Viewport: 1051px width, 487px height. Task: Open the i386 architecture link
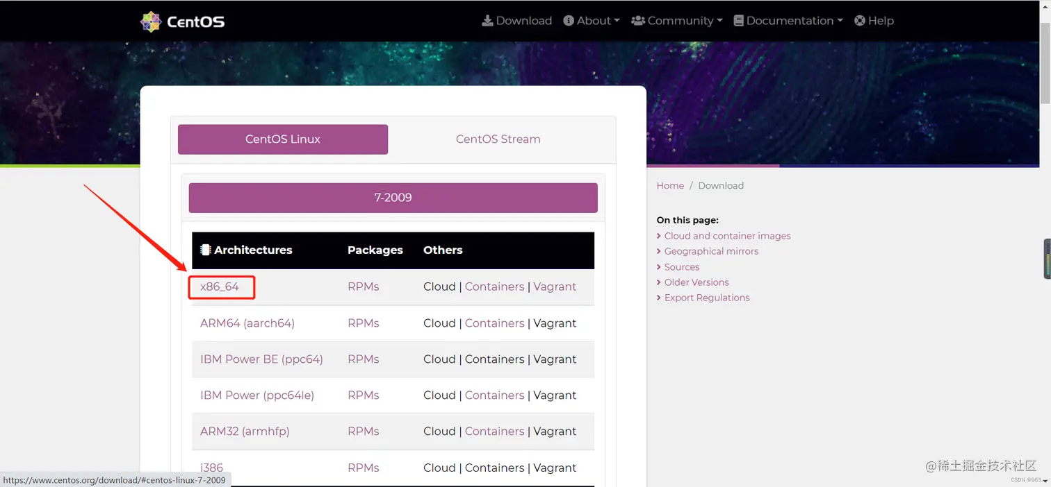[x=211, y=468]
